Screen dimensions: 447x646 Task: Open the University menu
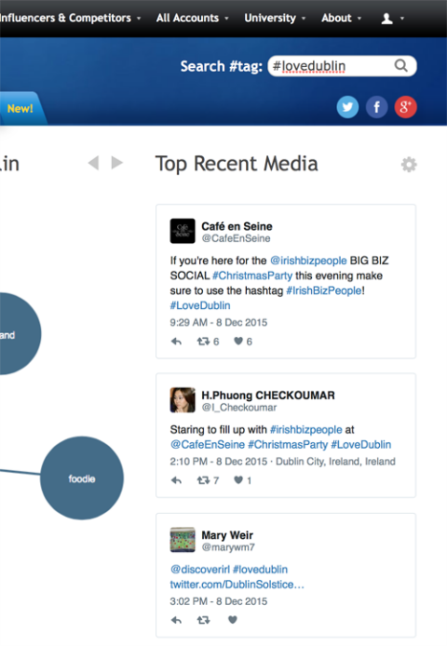coord(275,18)
